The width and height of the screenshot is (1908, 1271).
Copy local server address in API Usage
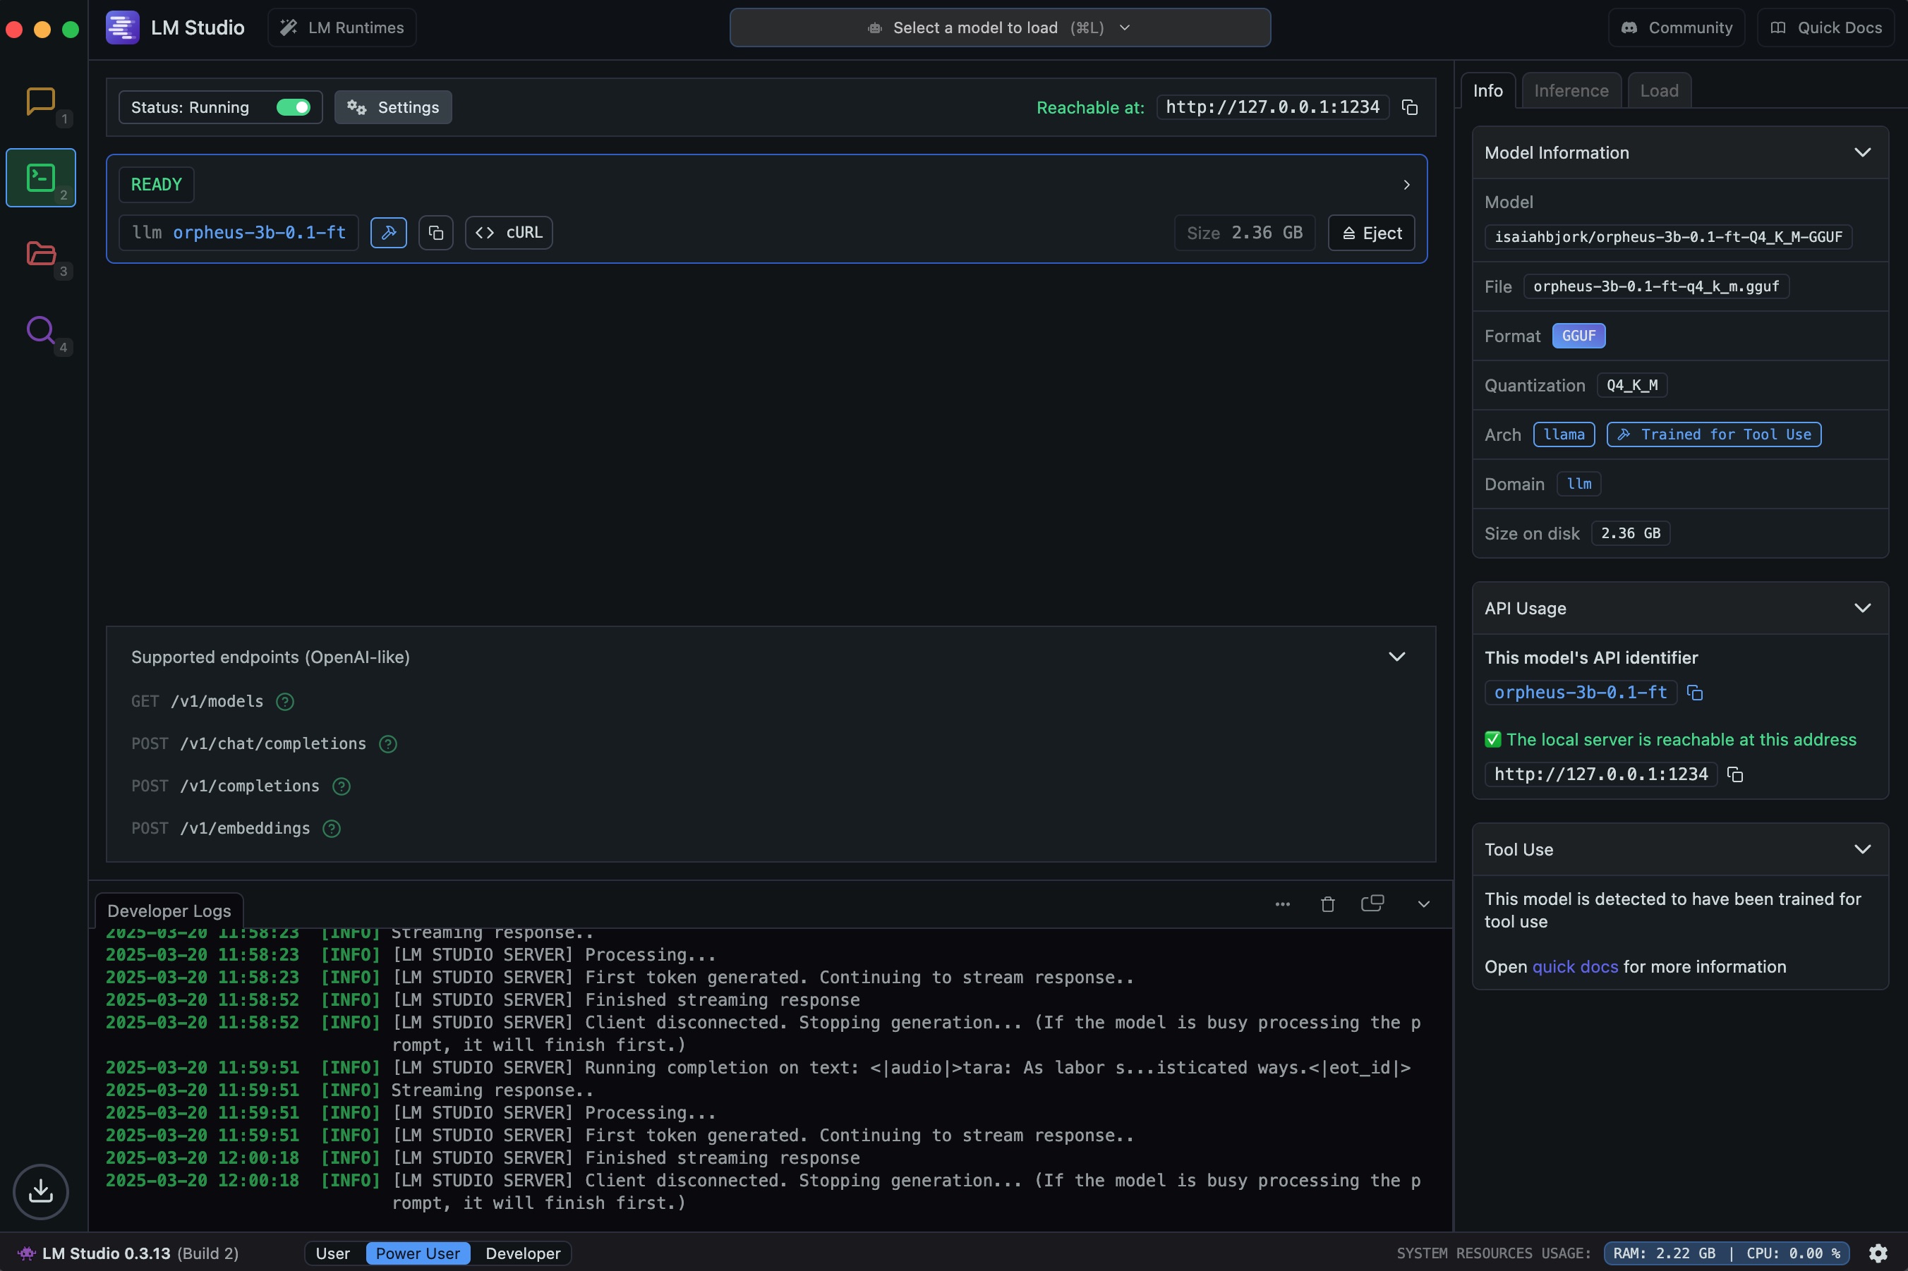tap(1734, 774)
